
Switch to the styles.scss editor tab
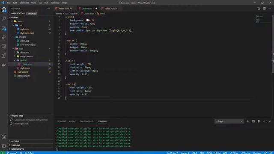pos(111,9)
